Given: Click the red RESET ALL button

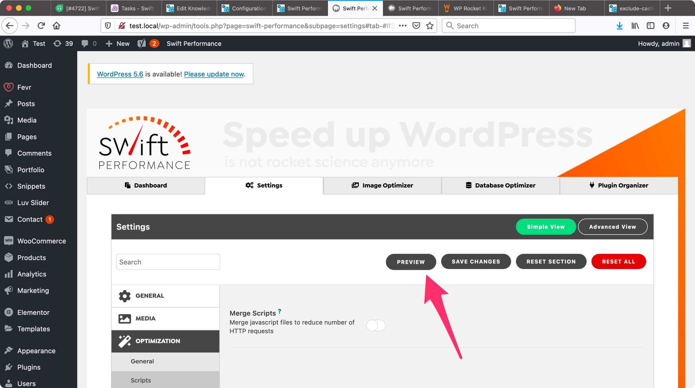Looking at the screenshot, I should (x=618, y=261).
